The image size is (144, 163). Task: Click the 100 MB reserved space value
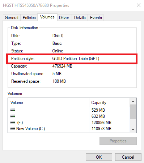point(59,81)
